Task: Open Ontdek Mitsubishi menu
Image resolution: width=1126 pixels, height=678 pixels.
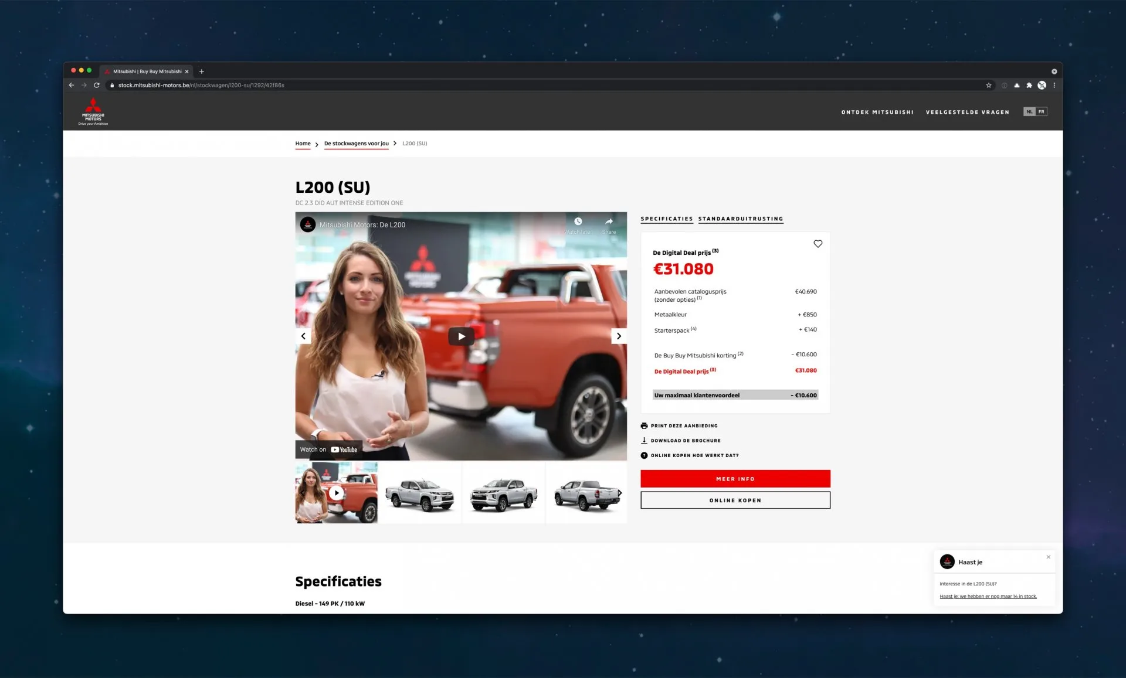Action: coord(877,112)
